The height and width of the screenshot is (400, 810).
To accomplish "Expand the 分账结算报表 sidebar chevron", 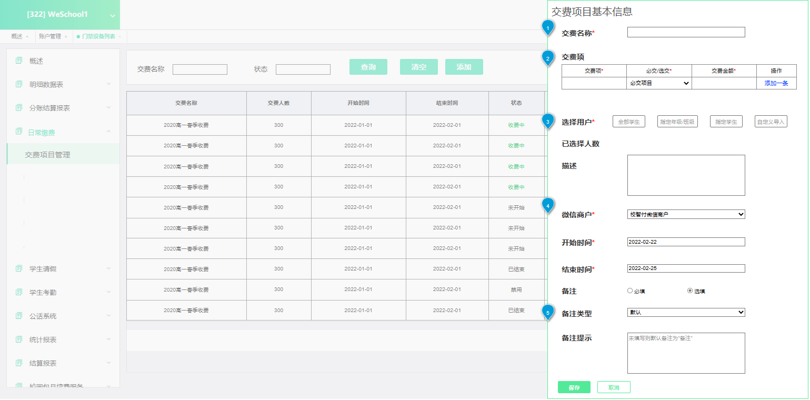I will (x=108, y=107).
